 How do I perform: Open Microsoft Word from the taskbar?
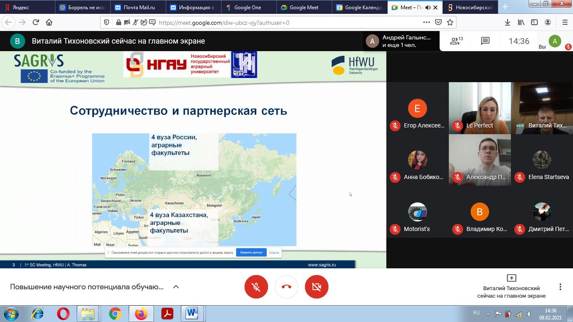192,313
